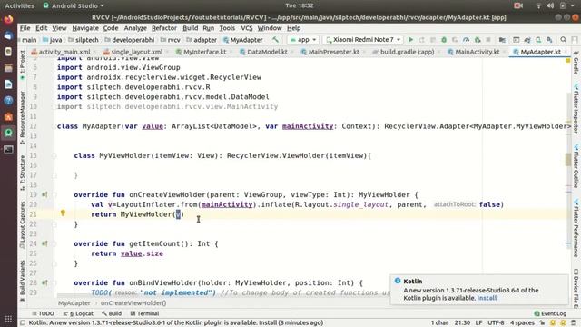The height and width of the screenshot is (327, 581).
Task: Click the override gutter icon on line 19
Action: [44, 194]
